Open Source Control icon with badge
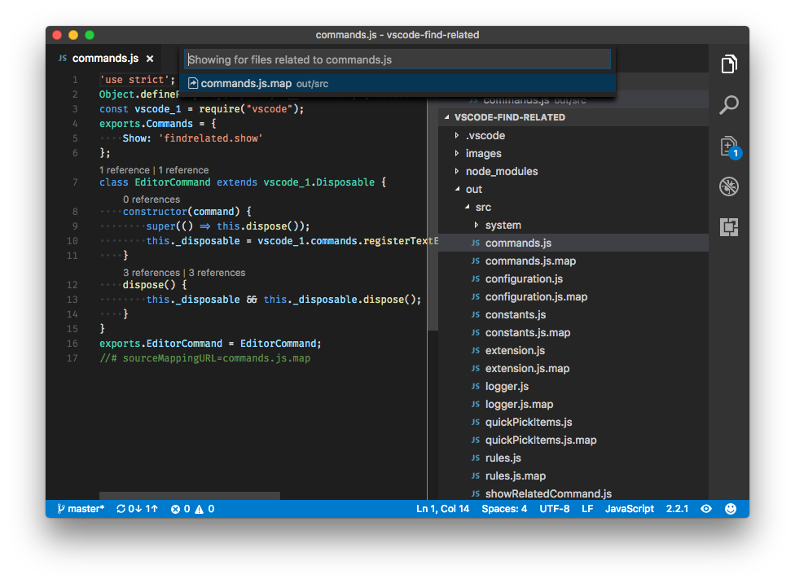 point(730,147)
